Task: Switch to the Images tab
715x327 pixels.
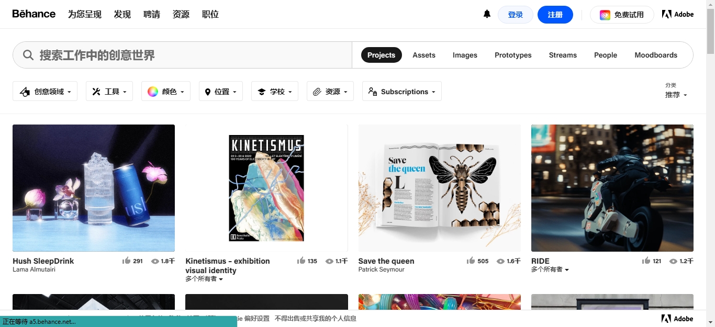Action: (x=465, y=55)
